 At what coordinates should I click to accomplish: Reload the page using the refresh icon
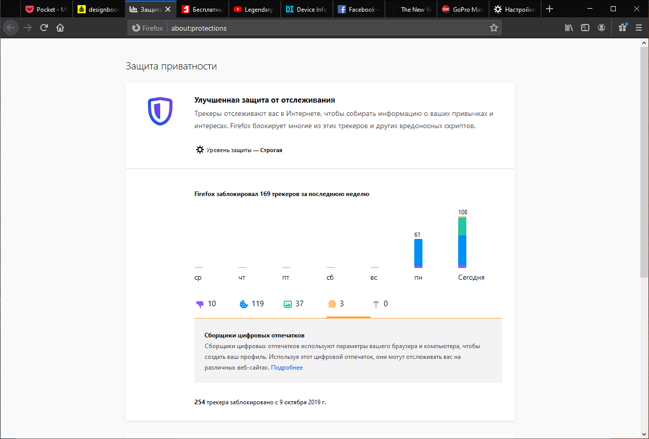[43, 28]
